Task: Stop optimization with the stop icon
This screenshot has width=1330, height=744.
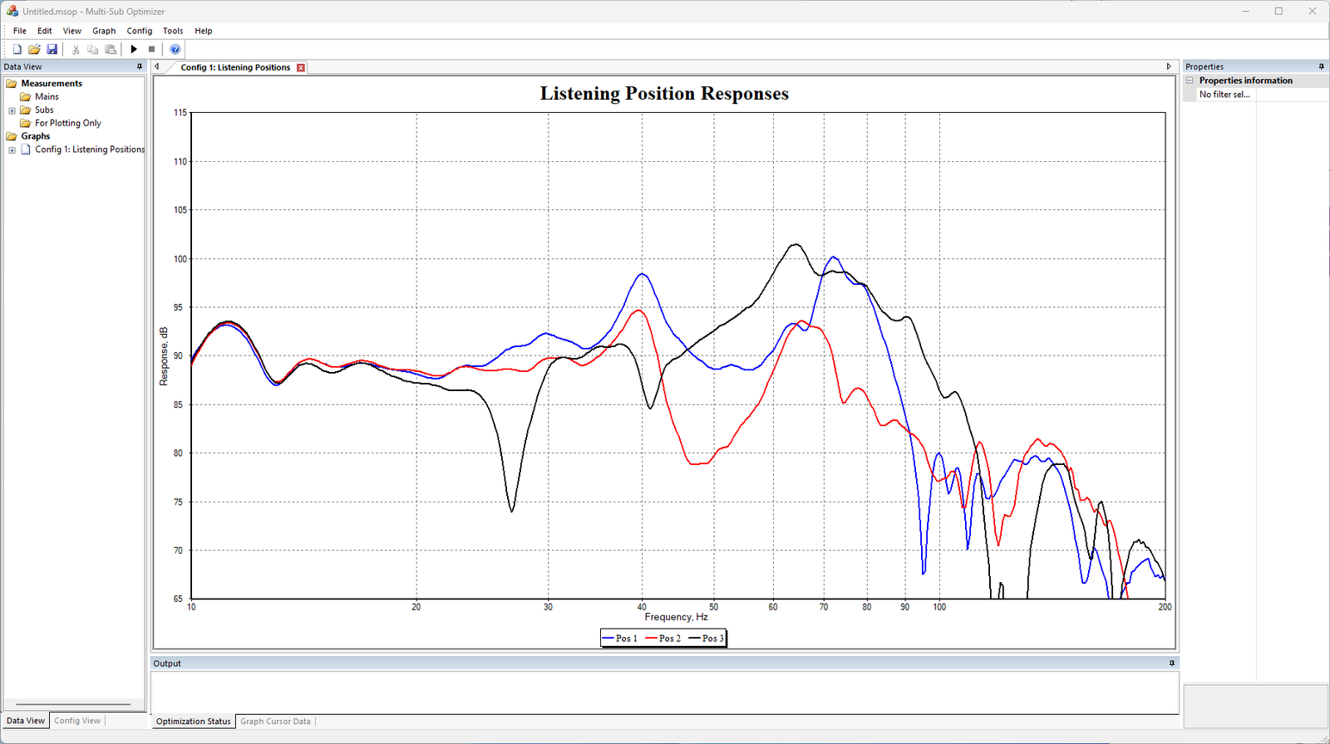Action: pyautogui.click(x=151, y=49)
